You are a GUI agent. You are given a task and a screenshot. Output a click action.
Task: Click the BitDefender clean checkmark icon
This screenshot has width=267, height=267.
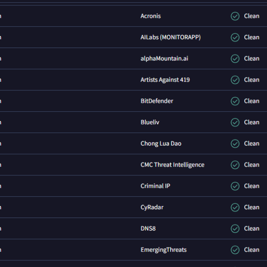coord(235,101)
